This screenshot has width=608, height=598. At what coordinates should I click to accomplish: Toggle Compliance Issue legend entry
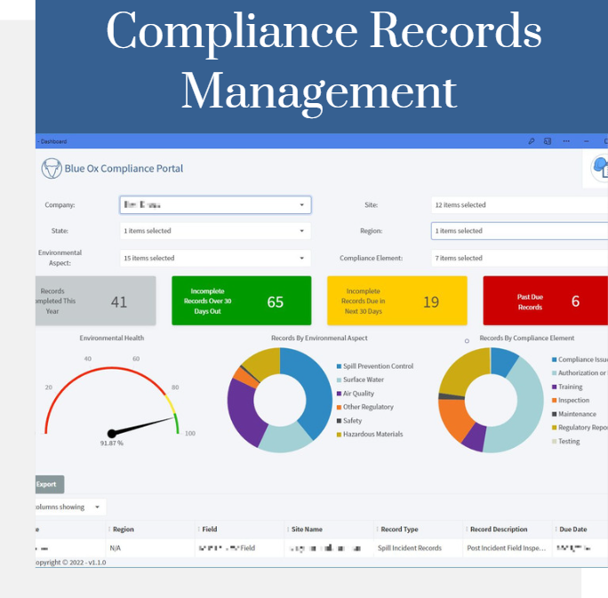580,360
